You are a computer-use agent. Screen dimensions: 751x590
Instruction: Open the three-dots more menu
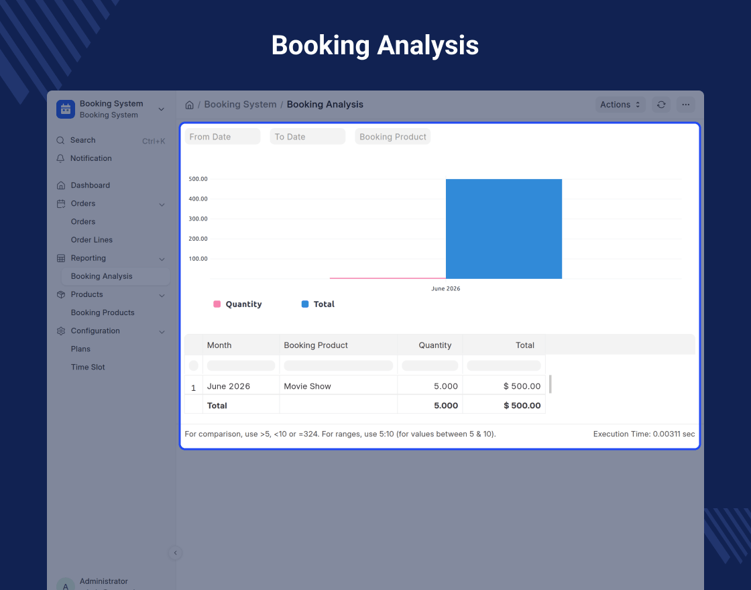[685, 105]
